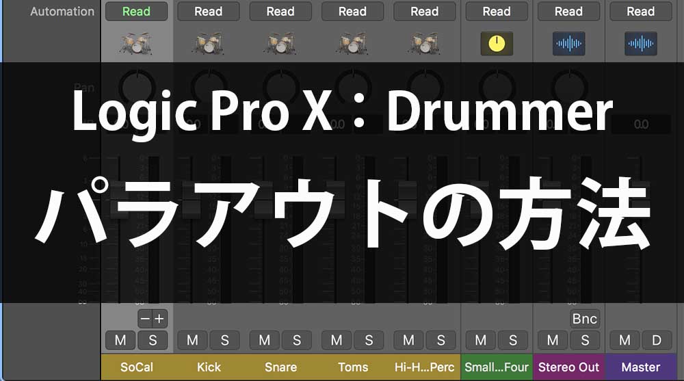This screenshot has height=381, width=684.
Task: Mute the Hi-H...Perc channel
Action: pyautogui.click(x=409, y=340)
